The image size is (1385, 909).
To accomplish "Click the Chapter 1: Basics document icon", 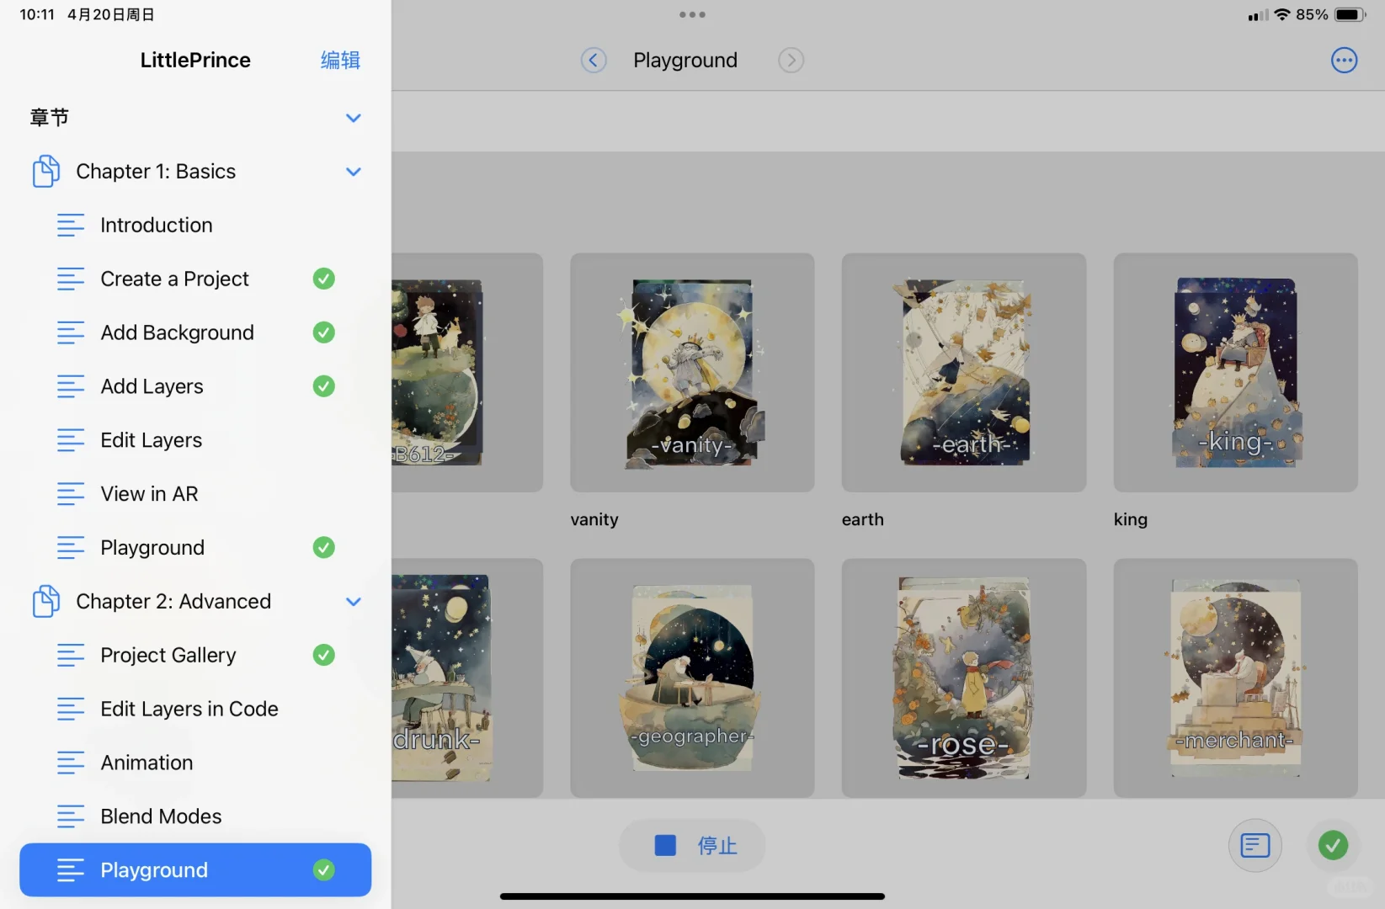I will pos(46,171).
